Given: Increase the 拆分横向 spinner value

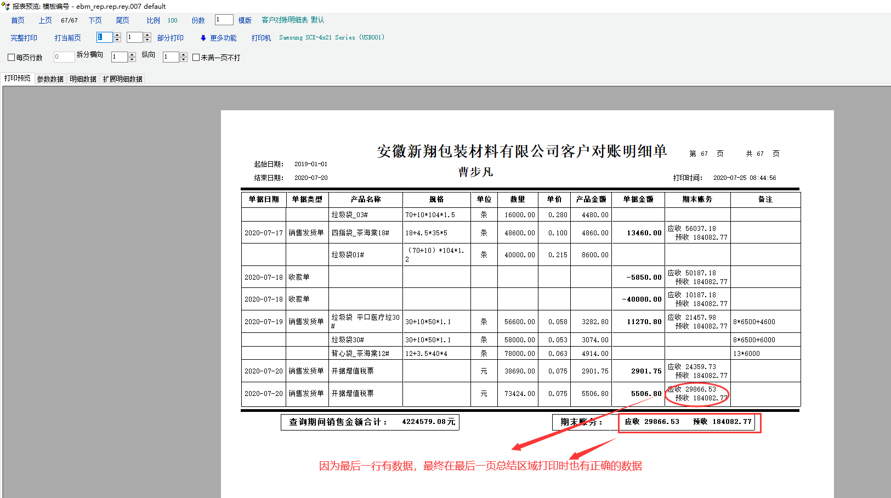Looking at the screenshot, I should click(x=132, y=54).
